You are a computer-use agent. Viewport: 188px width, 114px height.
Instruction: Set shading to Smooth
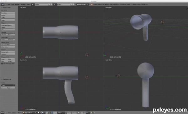[x=4, y=35]
